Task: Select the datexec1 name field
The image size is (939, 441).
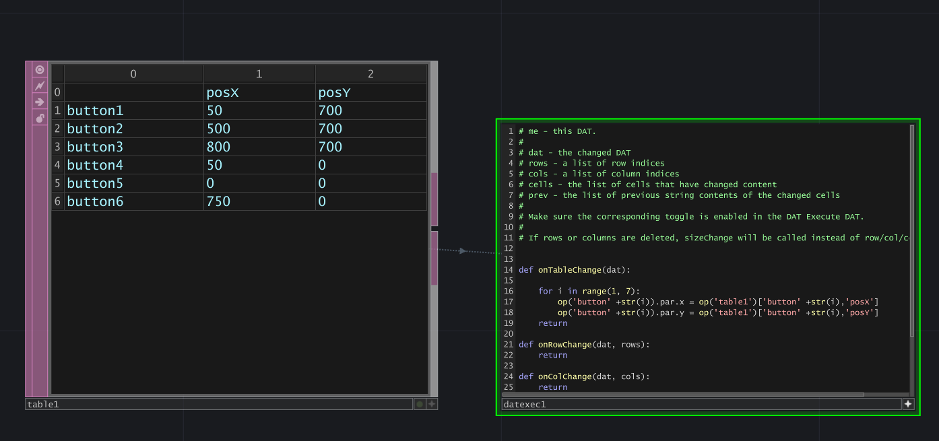Action: coord(701,405)
